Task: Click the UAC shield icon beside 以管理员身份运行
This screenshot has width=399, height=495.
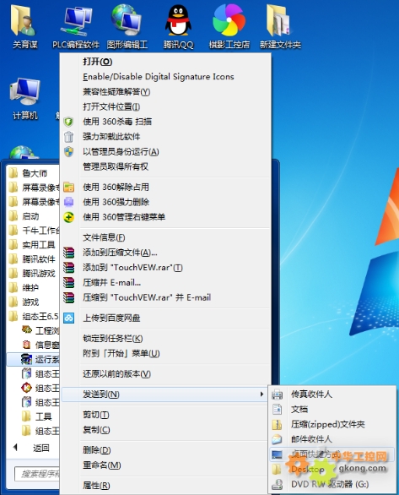Action: pyautogui.click(x=68, y=152)
